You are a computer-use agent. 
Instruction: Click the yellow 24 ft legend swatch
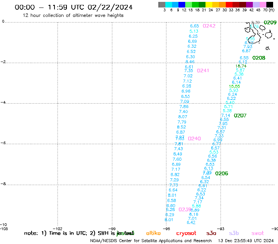click(x=209, y=5)
